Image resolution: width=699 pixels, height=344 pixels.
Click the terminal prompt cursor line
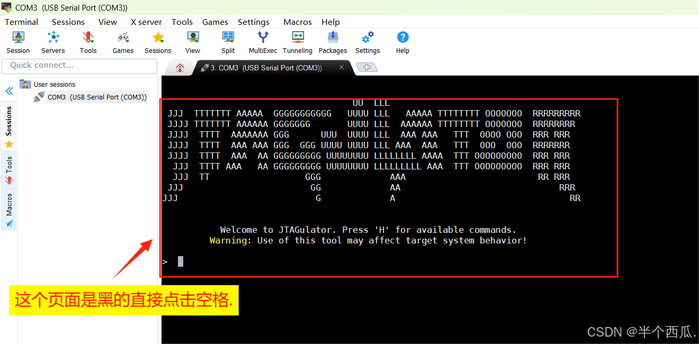click(x=173, y=261)
